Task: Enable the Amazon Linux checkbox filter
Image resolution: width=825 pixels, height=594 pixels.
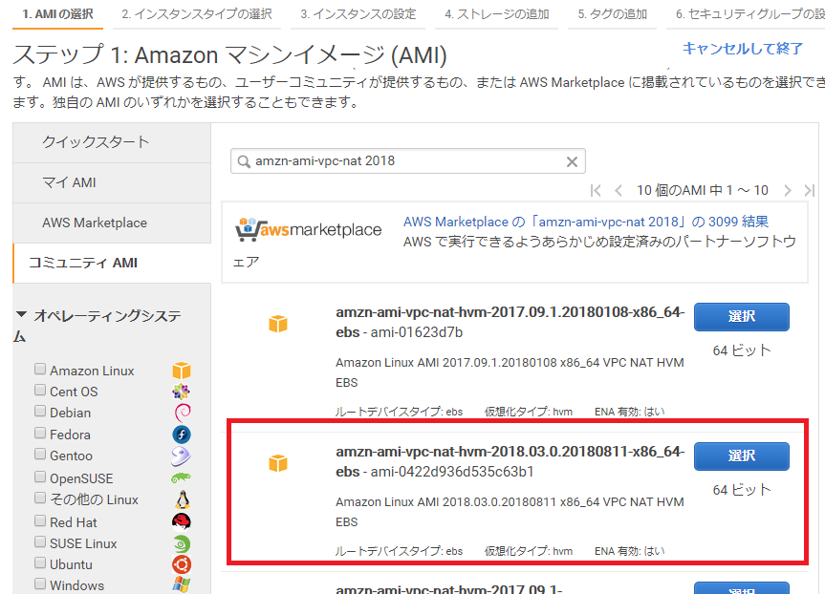Action: coord(40,369)
